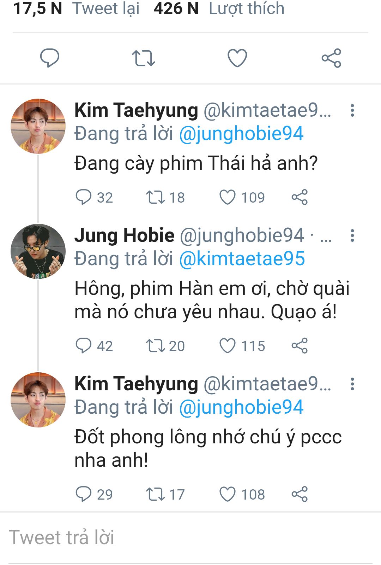Retweet the main tweet
The image size is (381, 565).
143,58
